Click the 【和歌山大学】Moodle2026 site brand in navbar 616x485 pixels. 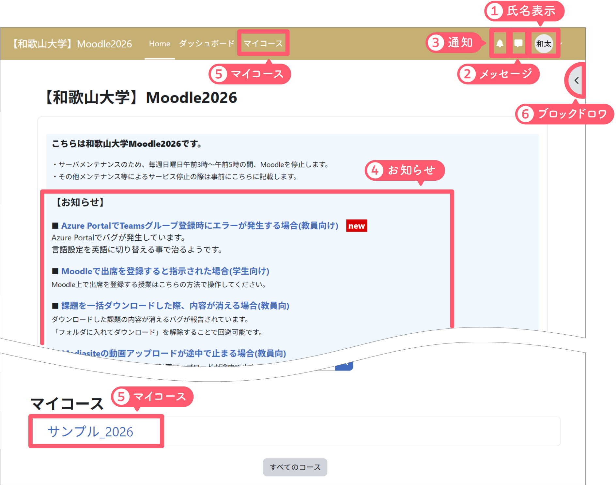(72, 44)
